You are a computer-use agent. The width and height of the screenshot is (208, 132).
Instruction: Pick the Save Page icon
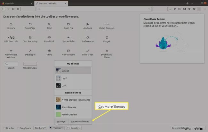pos(30,24)
